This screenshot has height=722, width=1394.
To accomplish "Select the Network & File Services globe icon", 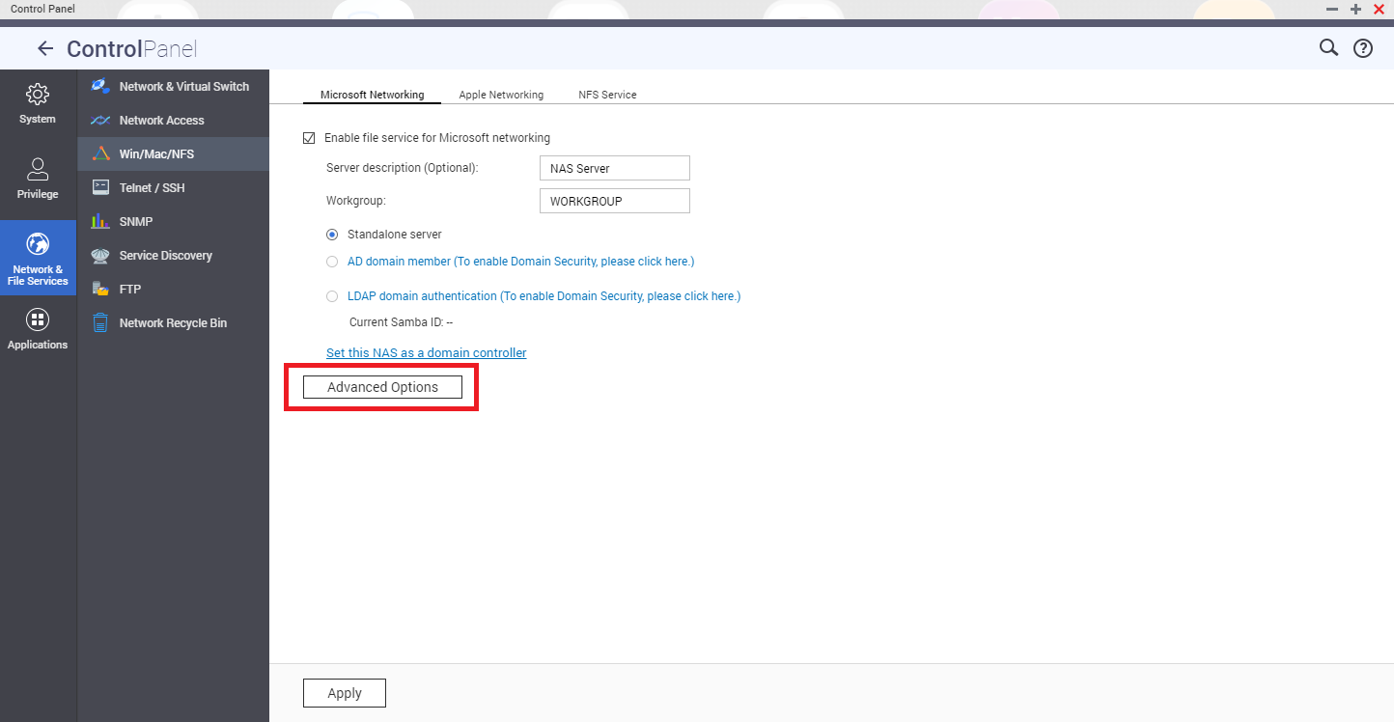I will [x=38, y=244].
